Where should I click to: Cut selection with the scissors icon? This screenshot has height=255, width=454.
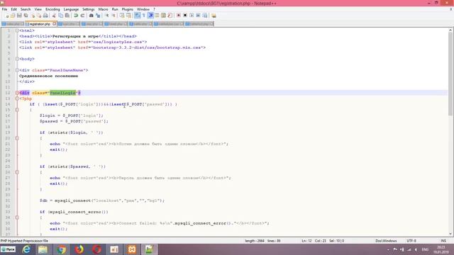[x=54, y=16]
